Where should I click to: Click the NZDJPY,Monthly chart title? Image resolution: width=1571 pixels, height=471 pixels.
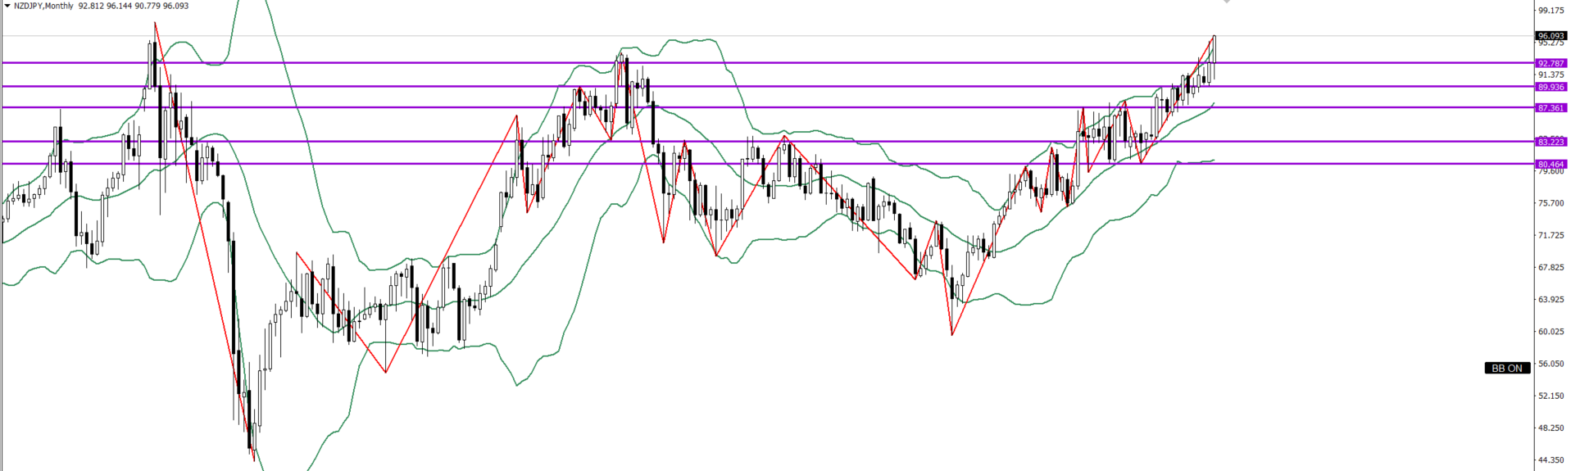click(43, 6)
